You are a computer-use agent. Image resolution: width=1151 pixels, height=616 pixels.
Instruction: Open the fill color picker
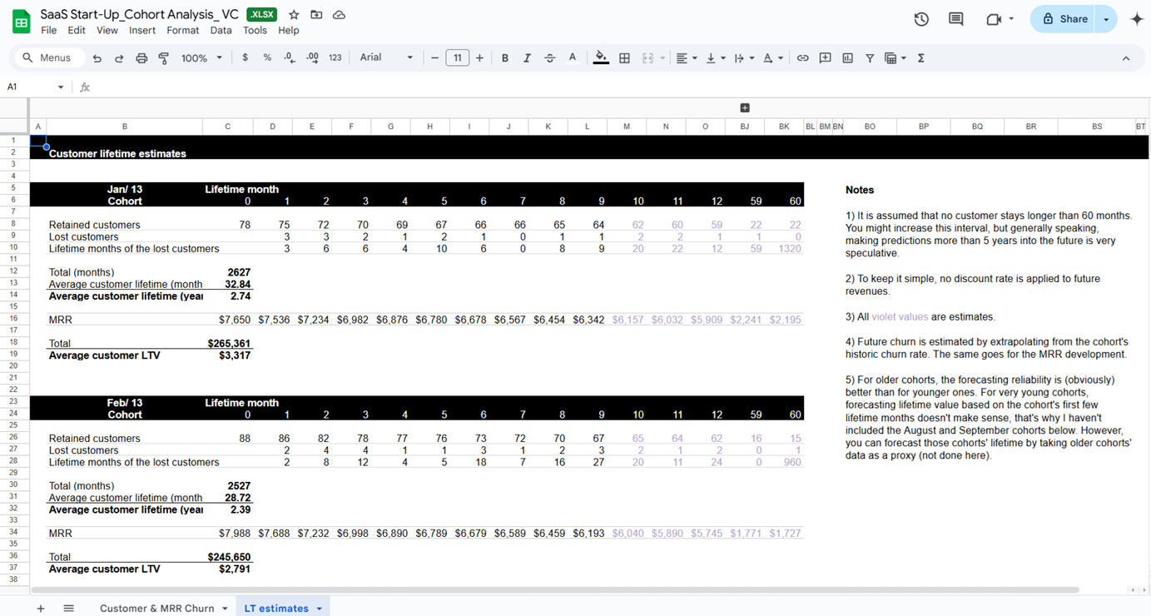click(x=601, y=57)
